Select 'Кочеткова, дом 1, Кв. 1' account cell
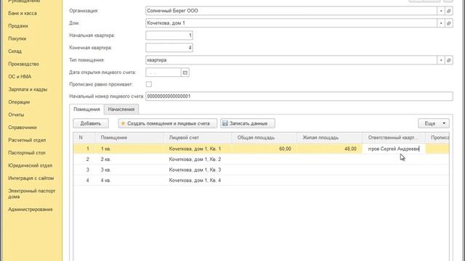Screen dimensions: 465x261 [198, 149]
